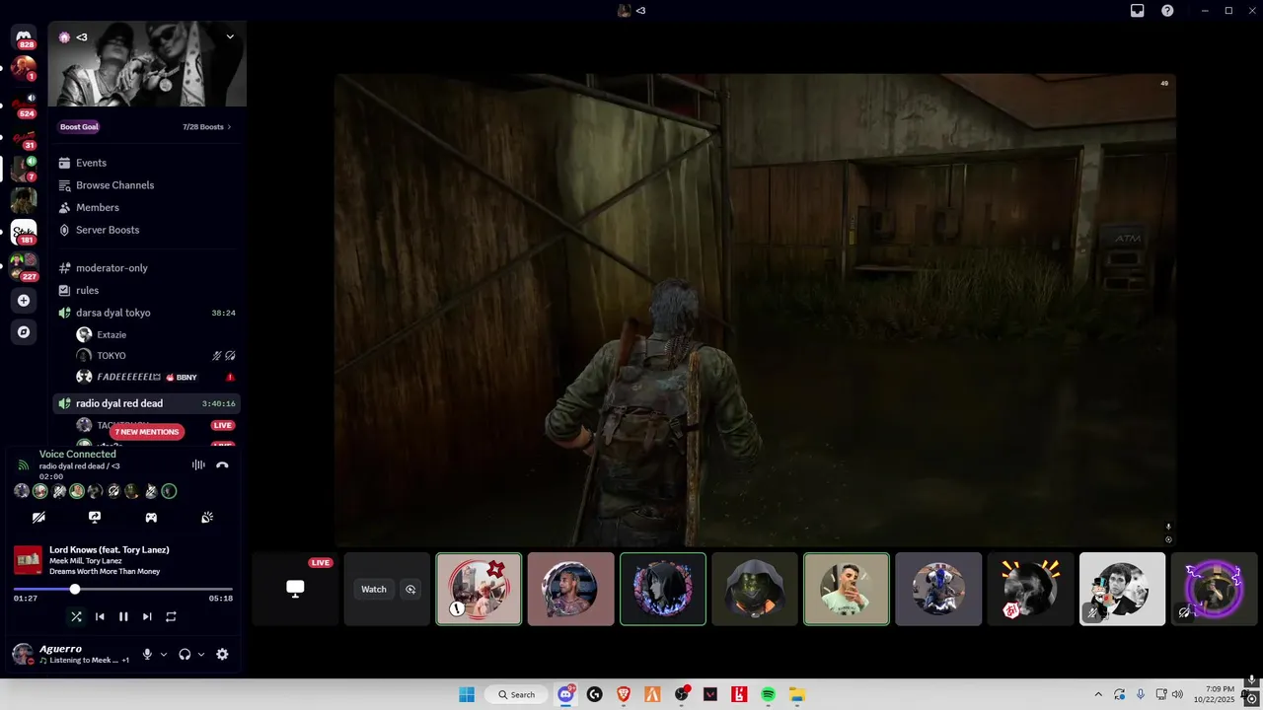Open the Windows taskbar Search box
The width and height of the screenshot is (1263, 710).
pos(516,694)
